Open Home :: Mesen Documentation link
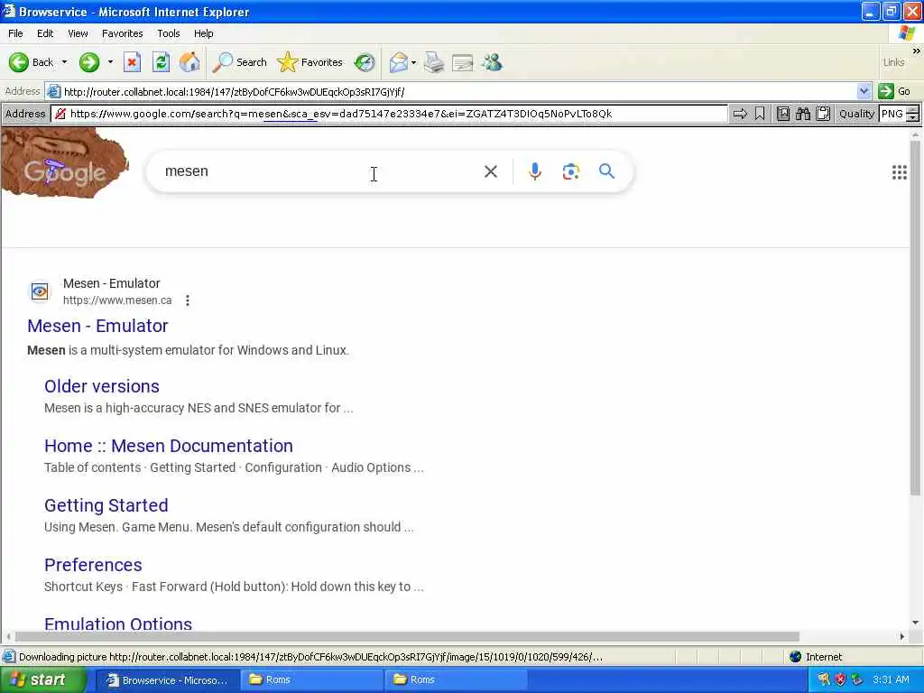The width and height of the screenshot is (924, 693). tap(169, 446)
